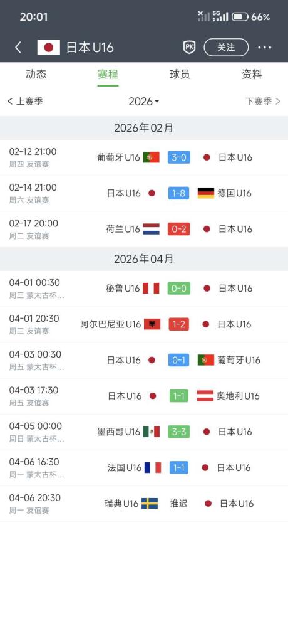Screen dimensions: 288x641
Task: Tap the 关注 follow button
Action: point(226,48)
